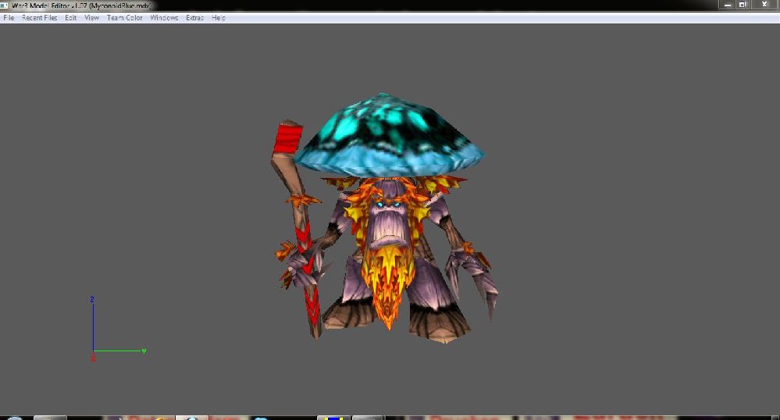Screen dimensions: 780x420
Task: Open the Recent Files menu
Action: (39, 17)
